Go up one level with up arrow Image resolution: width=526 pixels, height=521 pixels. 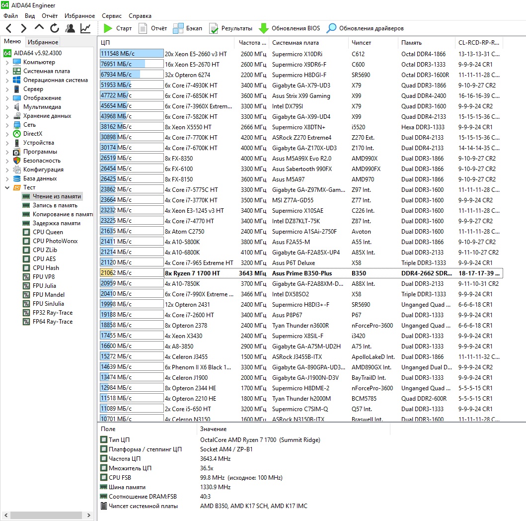(39, 27)
